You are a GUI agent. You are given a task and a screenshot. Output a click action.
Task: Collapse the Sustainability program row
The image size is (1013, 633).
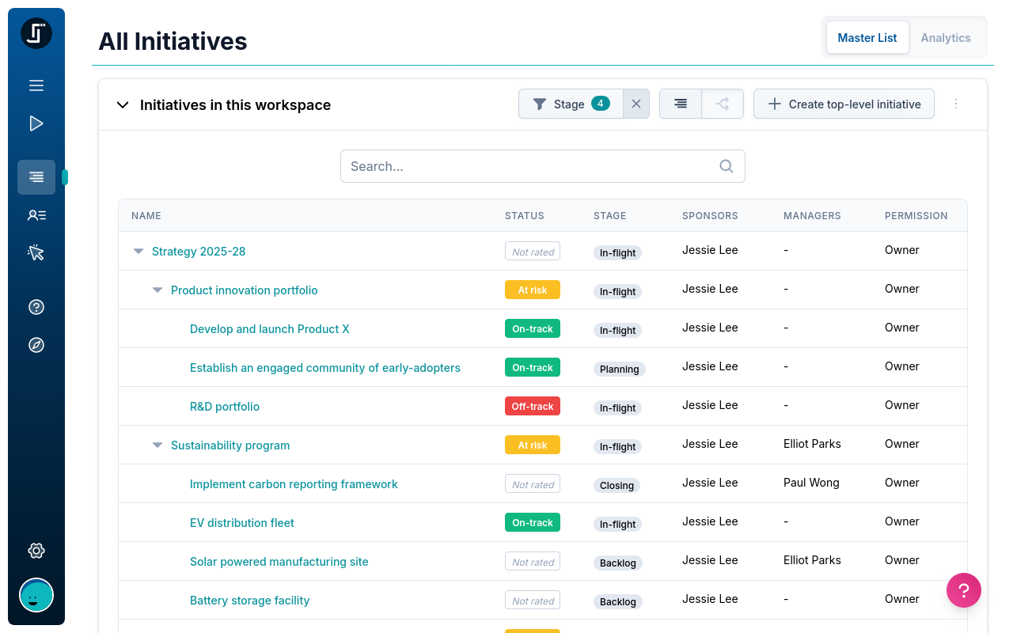[157, 445]
